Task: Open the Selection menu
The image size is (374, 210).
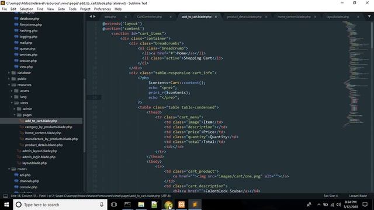Action: tap(26, 9)
